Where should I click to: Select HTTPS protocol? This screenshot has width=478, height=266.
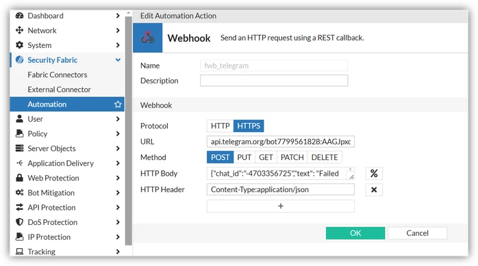(x=249, y=126)
